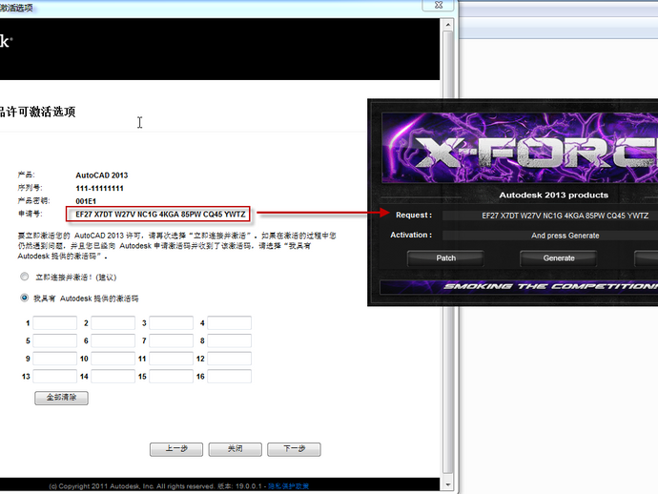The image size is (658, 494).
Task: Click activation code field number 6
Action: click(x=113, y=340)
